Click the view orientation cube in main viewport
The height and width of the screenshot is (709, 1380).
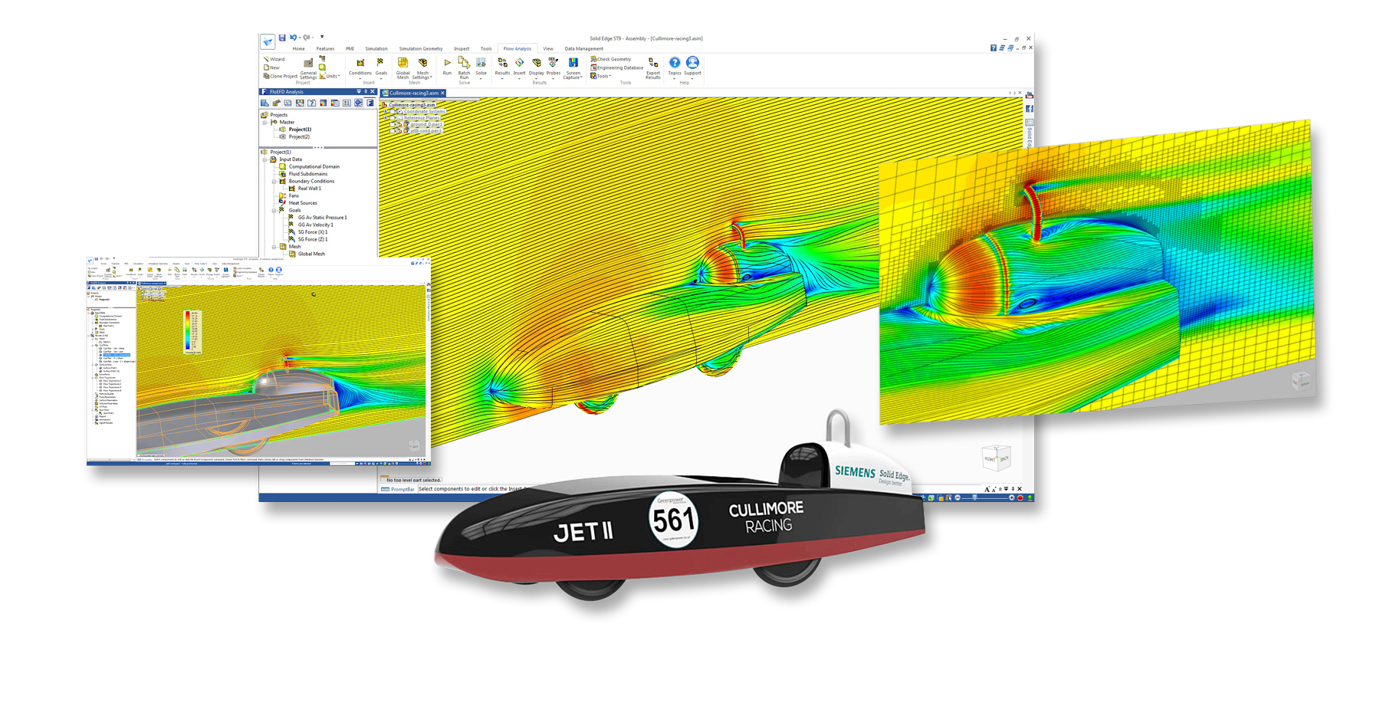997,458
